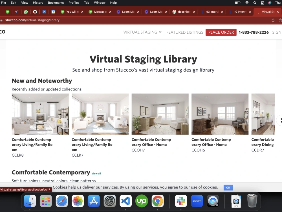The height and width of the screenshot is (212, 282).
Task: Launch Safari from the dock
Action: 62,201
